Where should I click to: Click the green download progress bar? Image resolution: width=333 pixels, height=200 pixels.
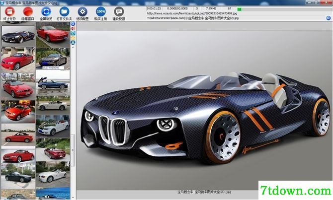240,9
